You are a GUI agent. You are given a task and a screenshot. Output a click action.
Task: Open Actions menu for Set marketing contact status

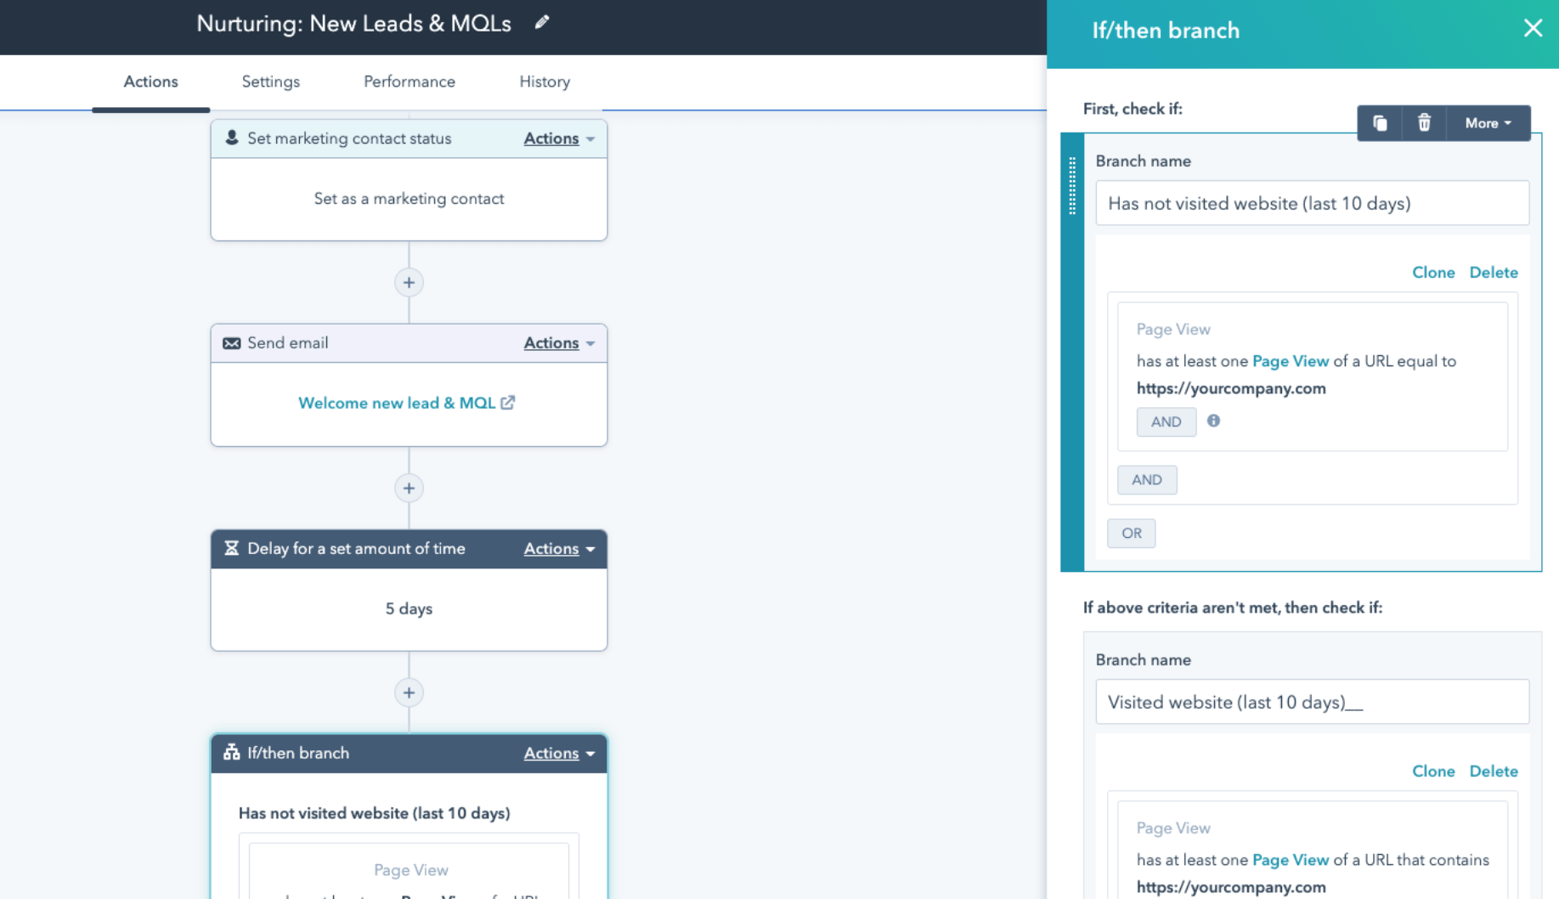pos(559,139)
